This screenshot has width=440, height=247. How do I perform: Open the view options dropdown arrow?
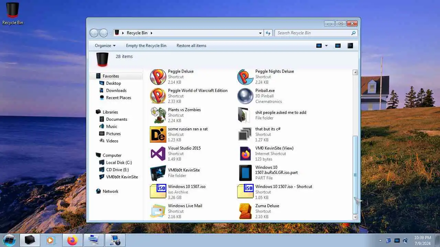326,46
